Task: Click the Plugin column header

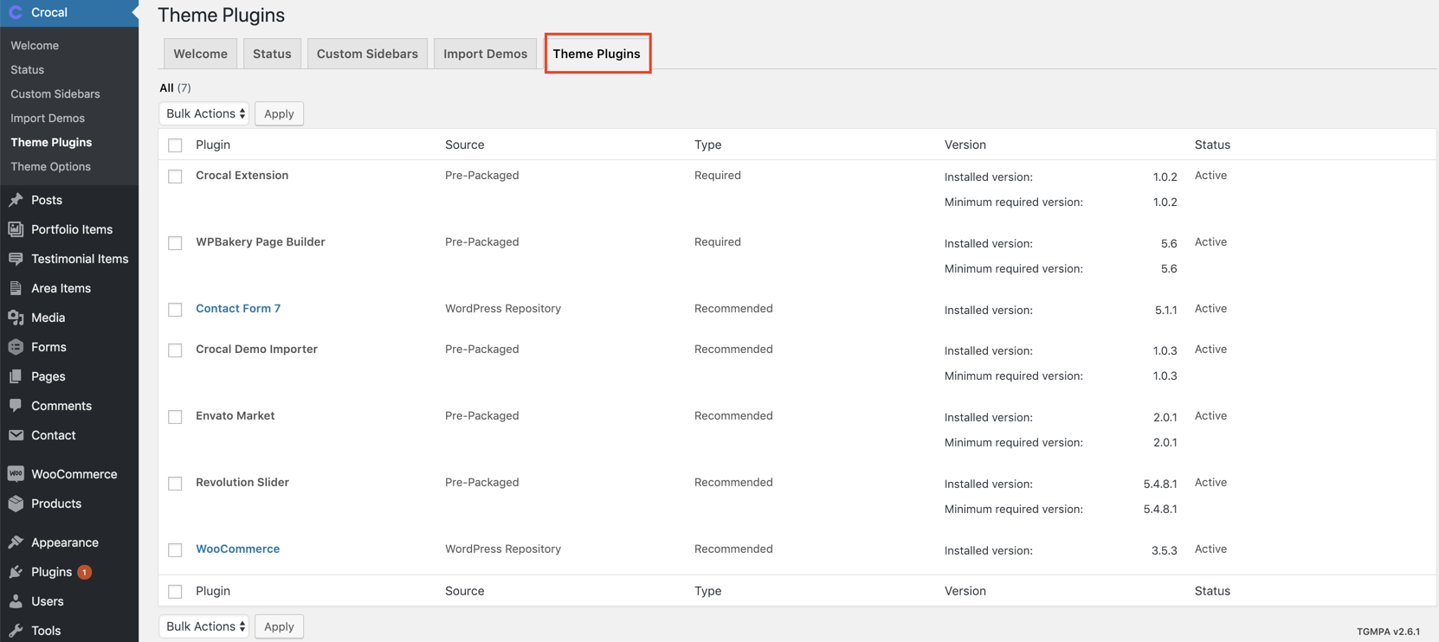Action: point(213,144)
